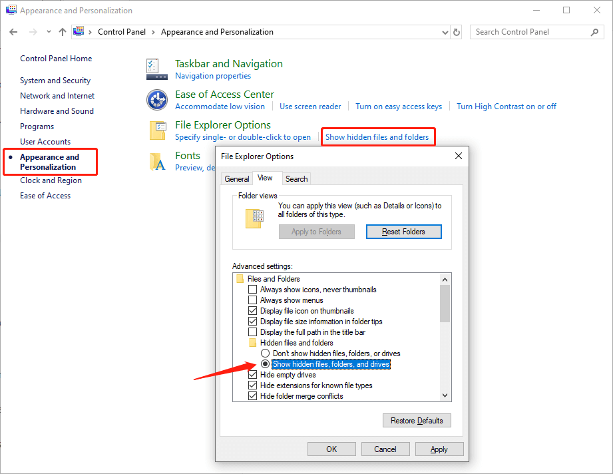Click the search magnifier icon
The width and height of the screenshot is (613, 474).
click(x=594, y=32)
